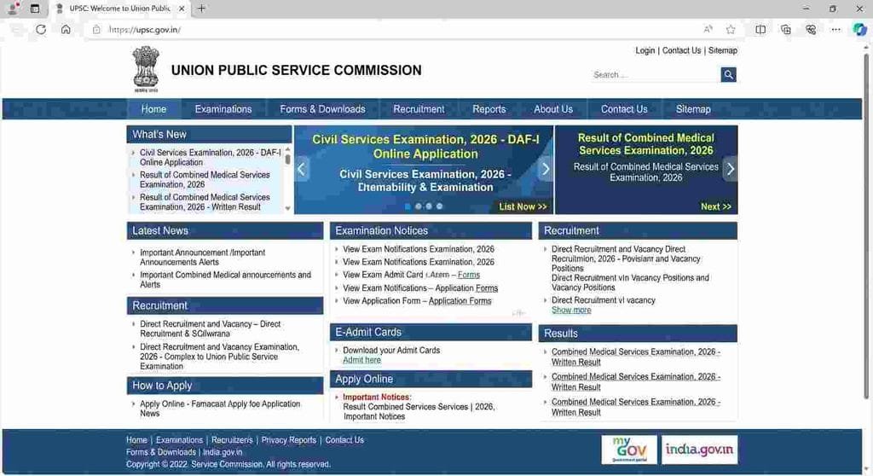Advance the Combined Medical result banner arrow
This screenshot has width=873, height=476.
tap(731, 169)
